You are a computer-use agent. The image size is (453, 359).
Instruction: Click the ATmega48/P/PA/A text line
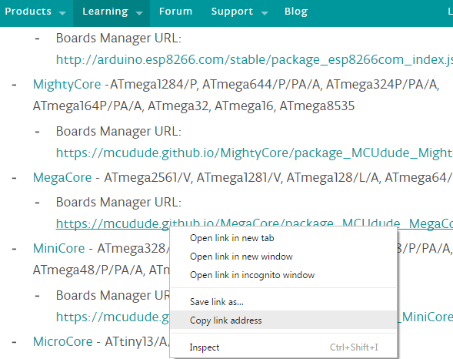[x=101, y=270]
